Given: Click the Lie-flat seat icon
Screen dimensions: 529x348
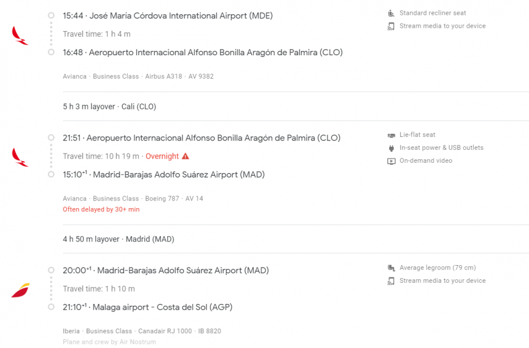Looking at the screenshot, I should [391, 135].
